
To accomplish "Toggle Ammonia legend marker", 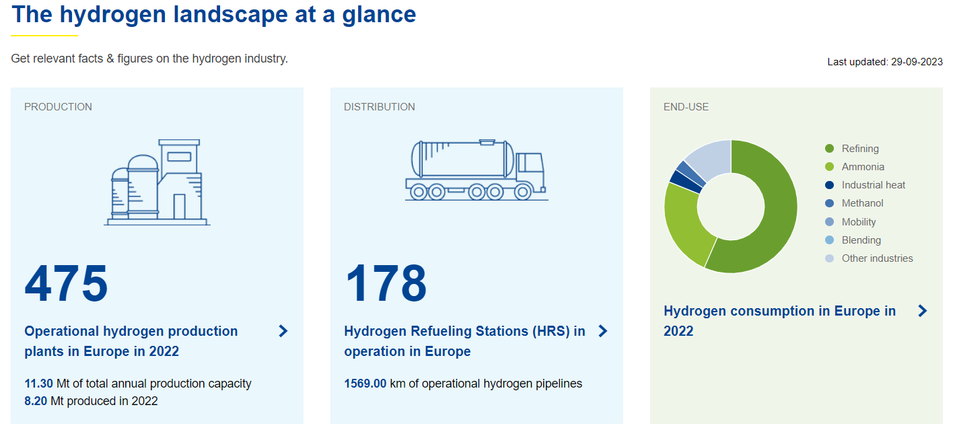I will (x=829, y=167).
